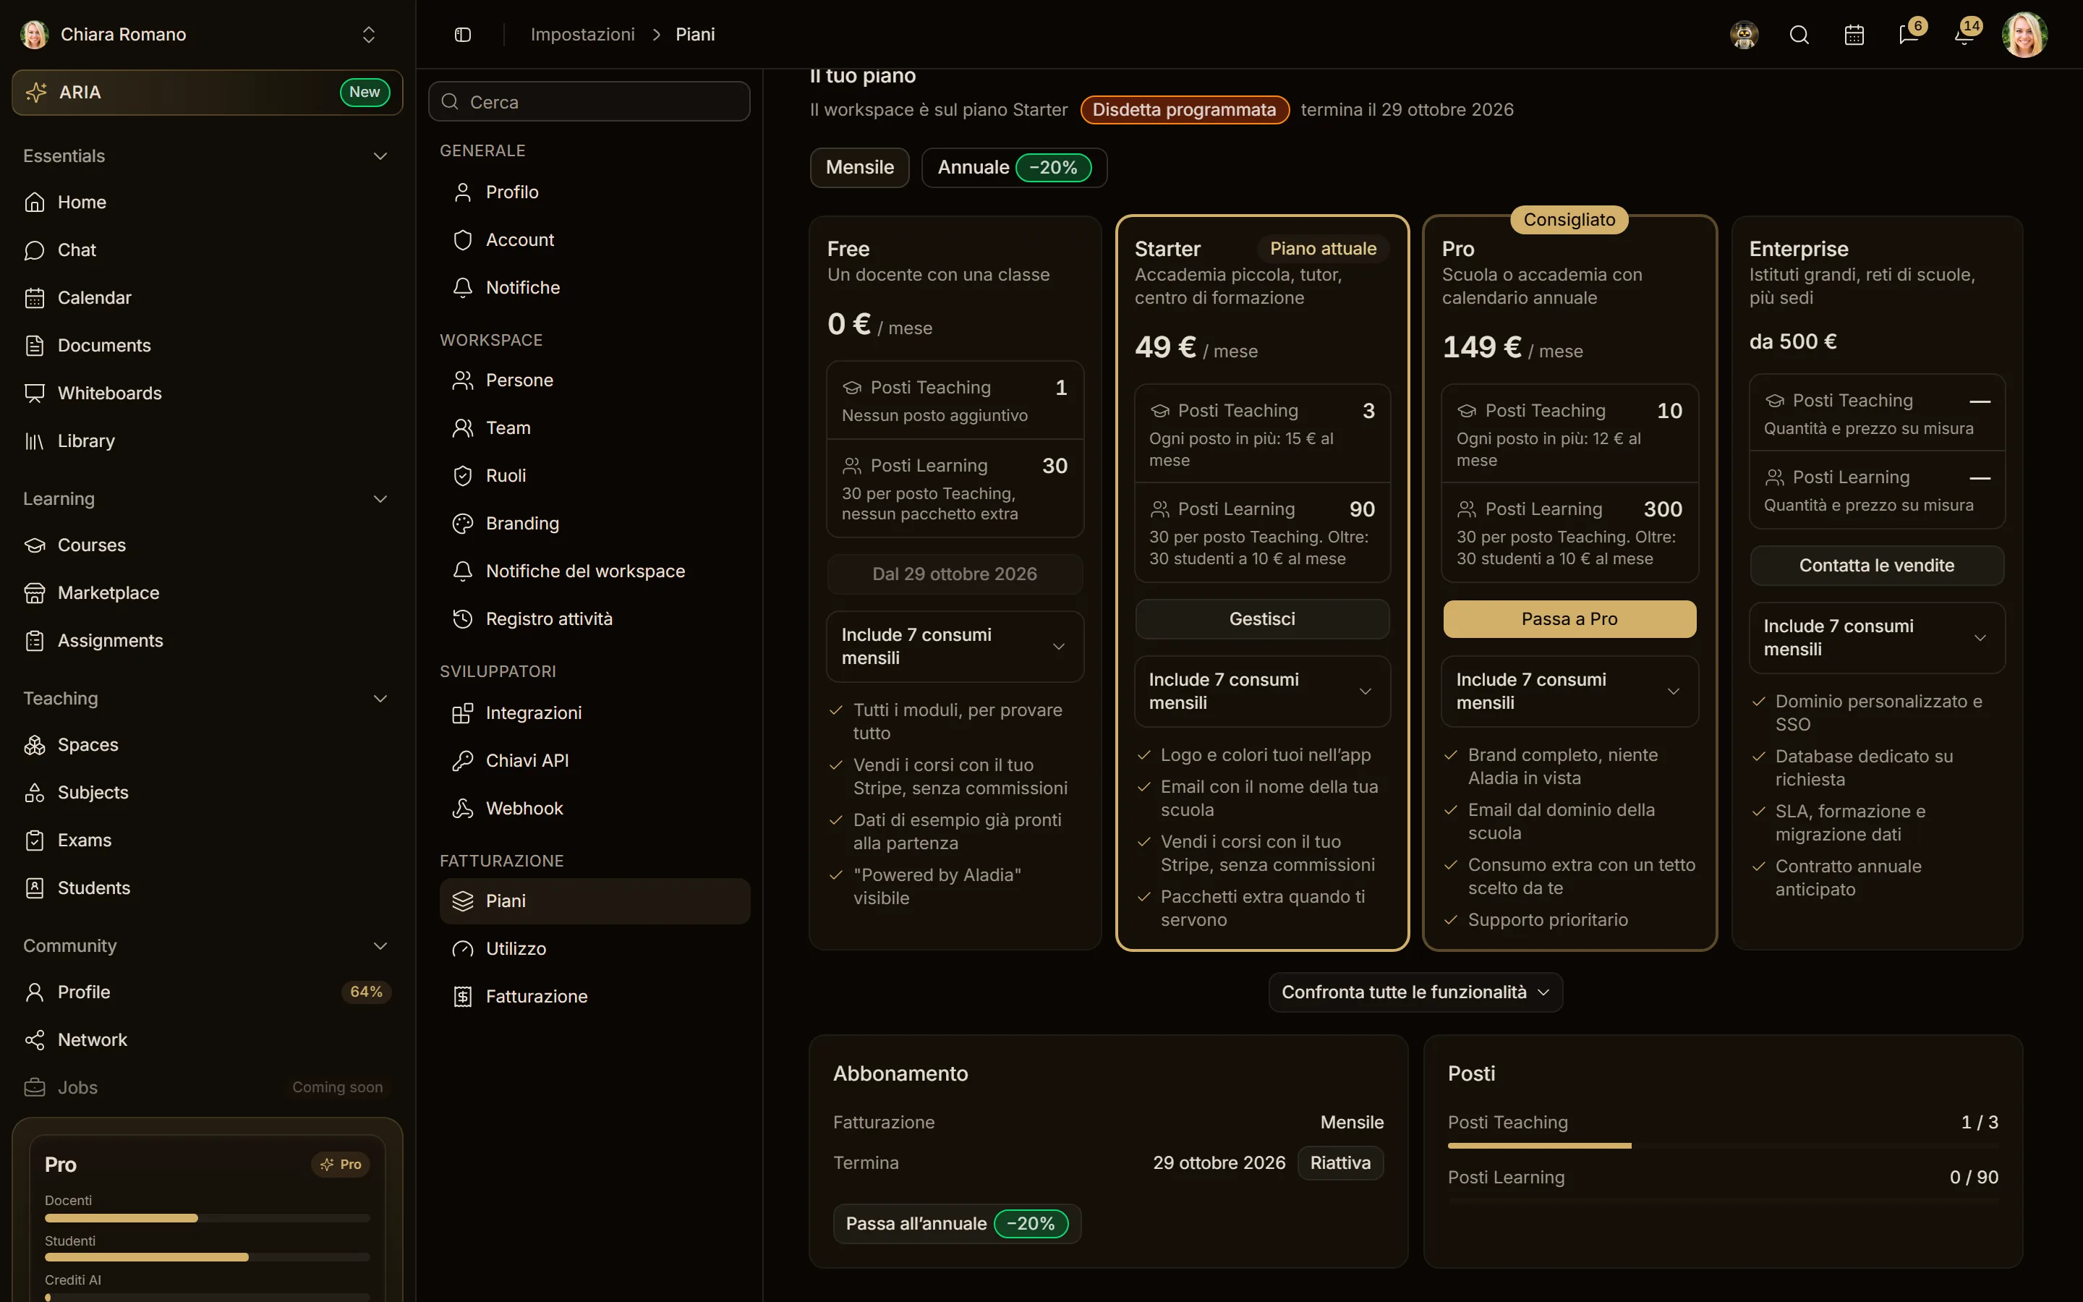
Task: Click Passa all'annuale −20% button
Action: [x=956, y=1224]
